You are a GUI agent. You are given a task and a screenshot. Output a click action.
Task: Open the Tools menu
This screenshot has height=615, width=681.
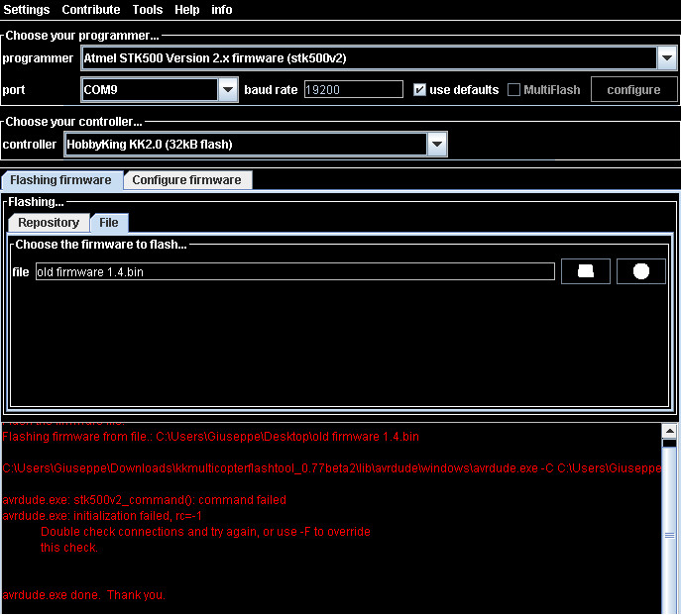click(148, 10)
